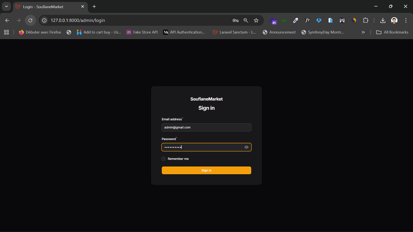Click the Sign in heading

click(x=206, y=108)
